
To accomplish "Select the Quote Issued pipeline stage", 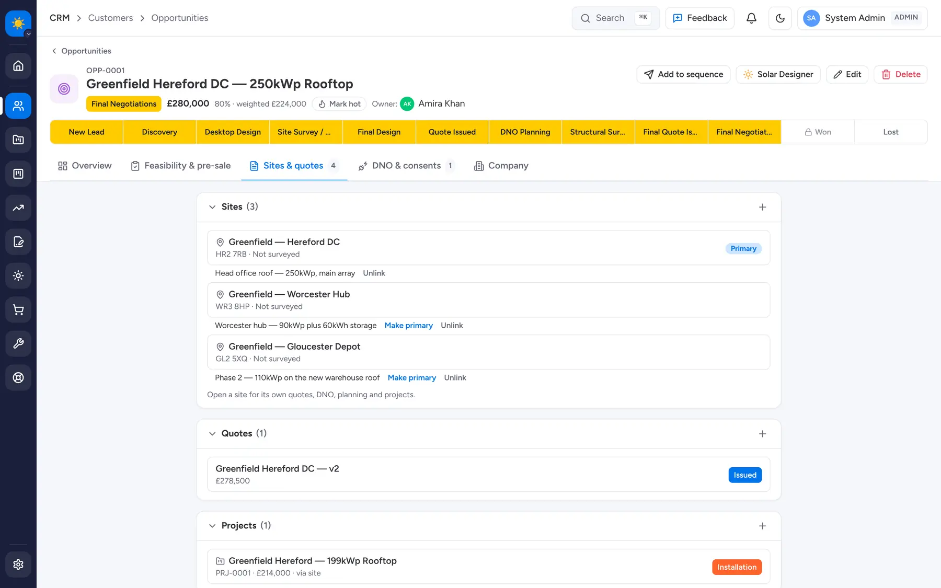I will [x=452, y=132].
